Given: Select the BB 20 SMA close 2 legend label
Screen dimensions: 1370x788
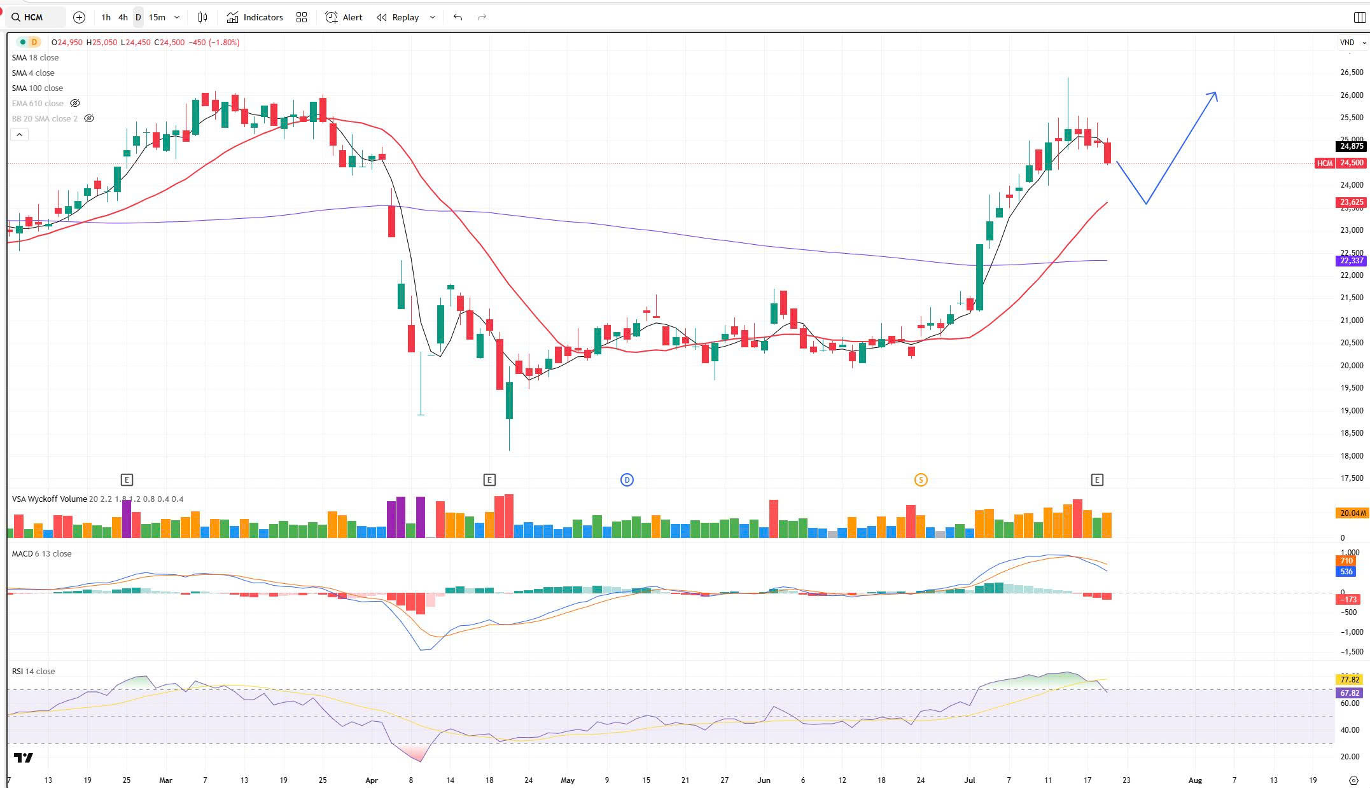Looking at the screenshot, I should tap(45, 118).
